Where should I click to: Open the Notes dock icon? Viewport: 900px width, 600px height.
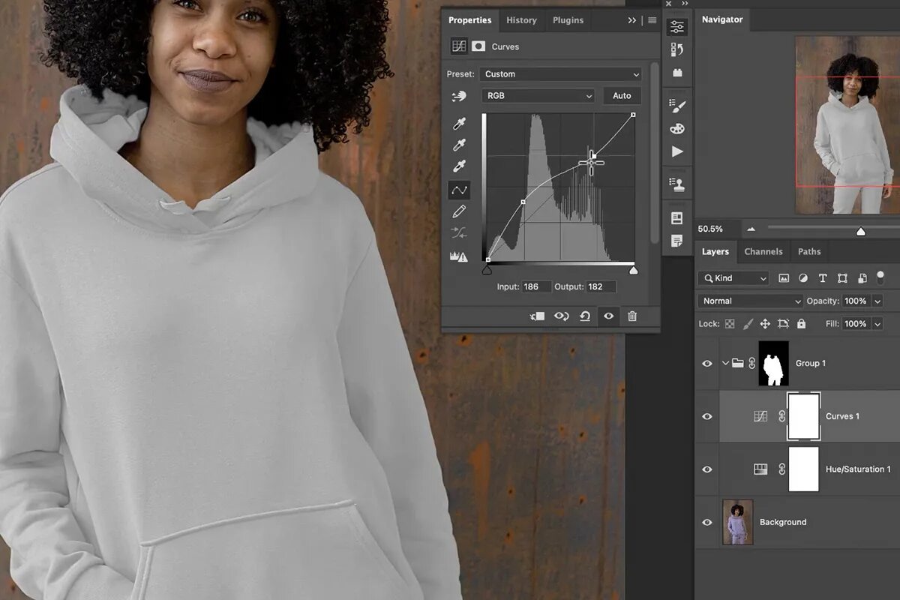[677, 241]
